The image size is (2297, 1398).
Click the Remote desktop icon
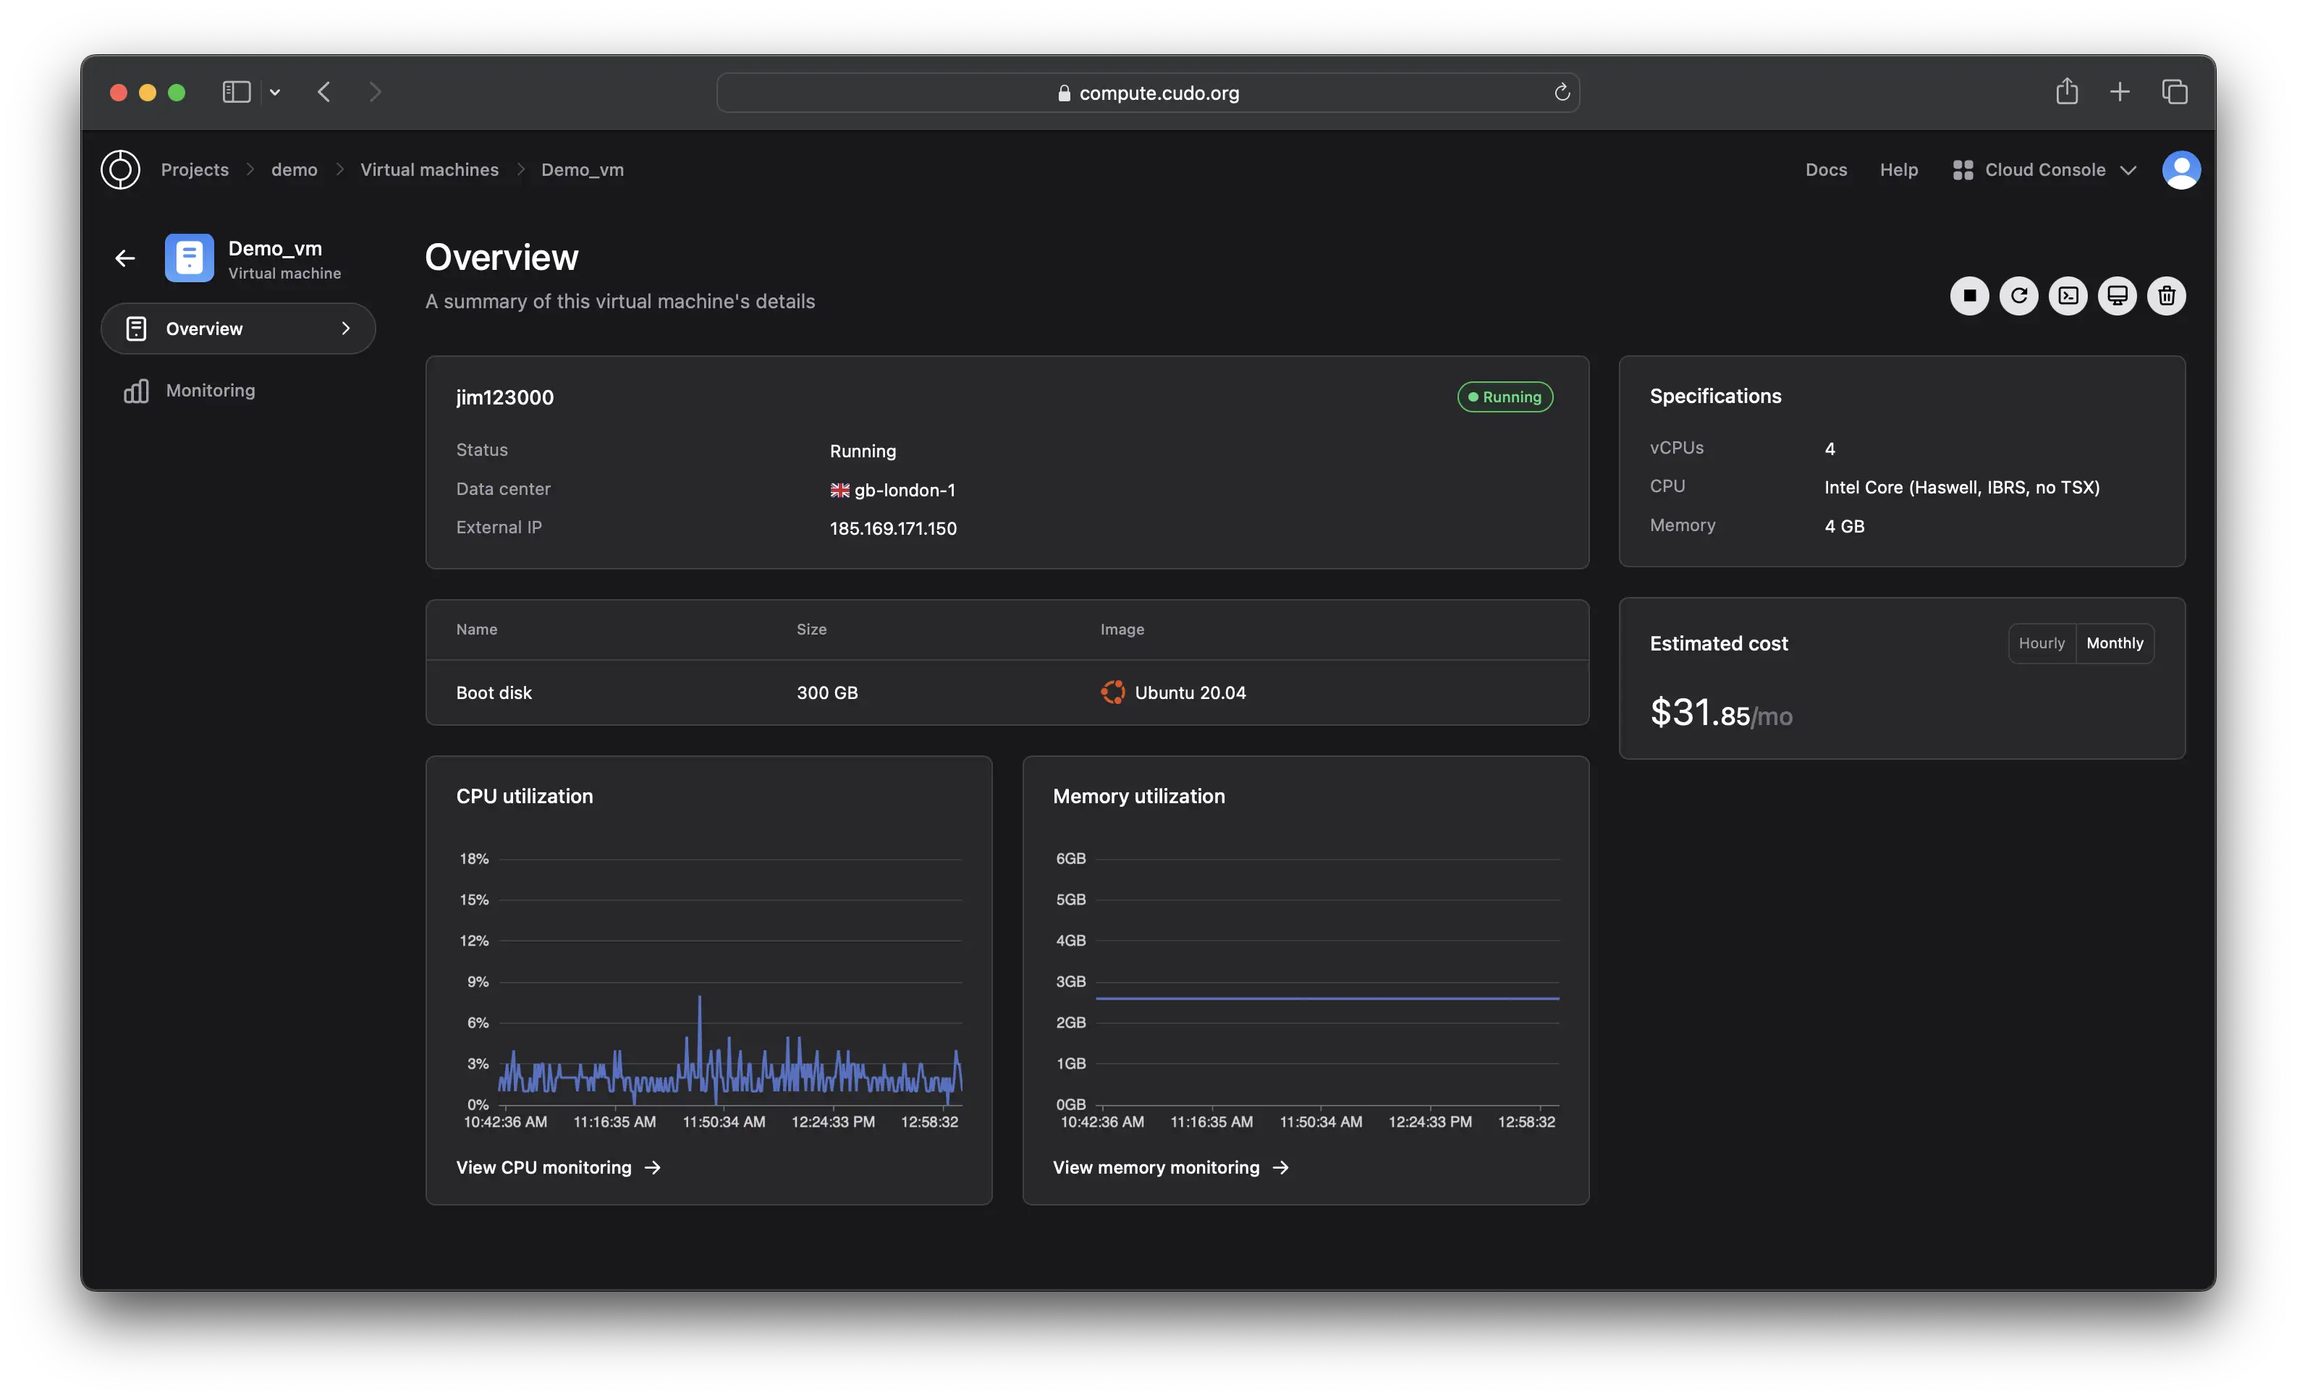pos(2117,295)
